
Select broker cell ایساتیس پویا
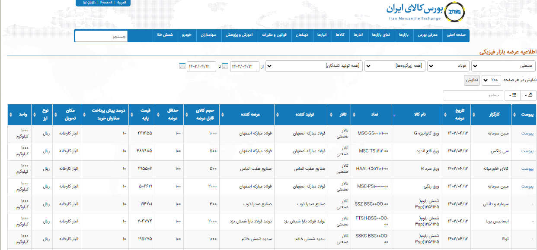pos(491,222)
